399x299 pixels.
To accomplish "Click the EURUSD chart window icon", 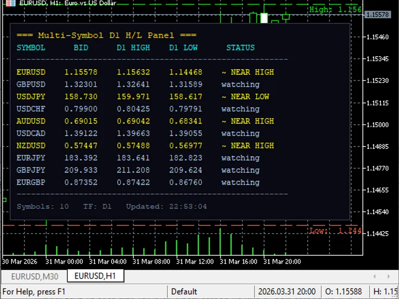I will click(x=10, y=3).
